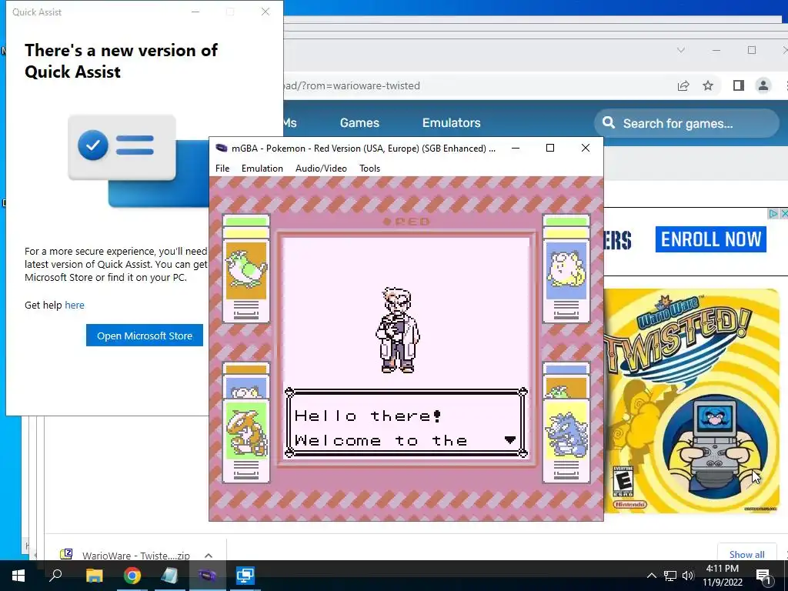Open the WarioWare - Twisted zip download item

[x=125, y=555]
